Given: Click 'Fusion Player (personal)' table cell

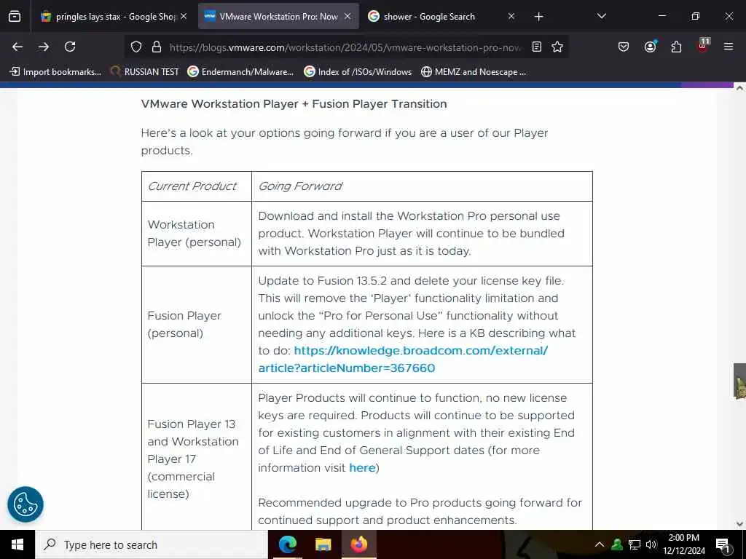Looking at the screenshot, I should (x=197, y=325).
